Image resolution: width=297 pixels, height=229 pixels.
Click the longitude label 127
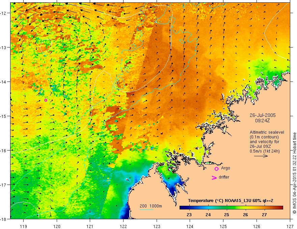point(290,226)
